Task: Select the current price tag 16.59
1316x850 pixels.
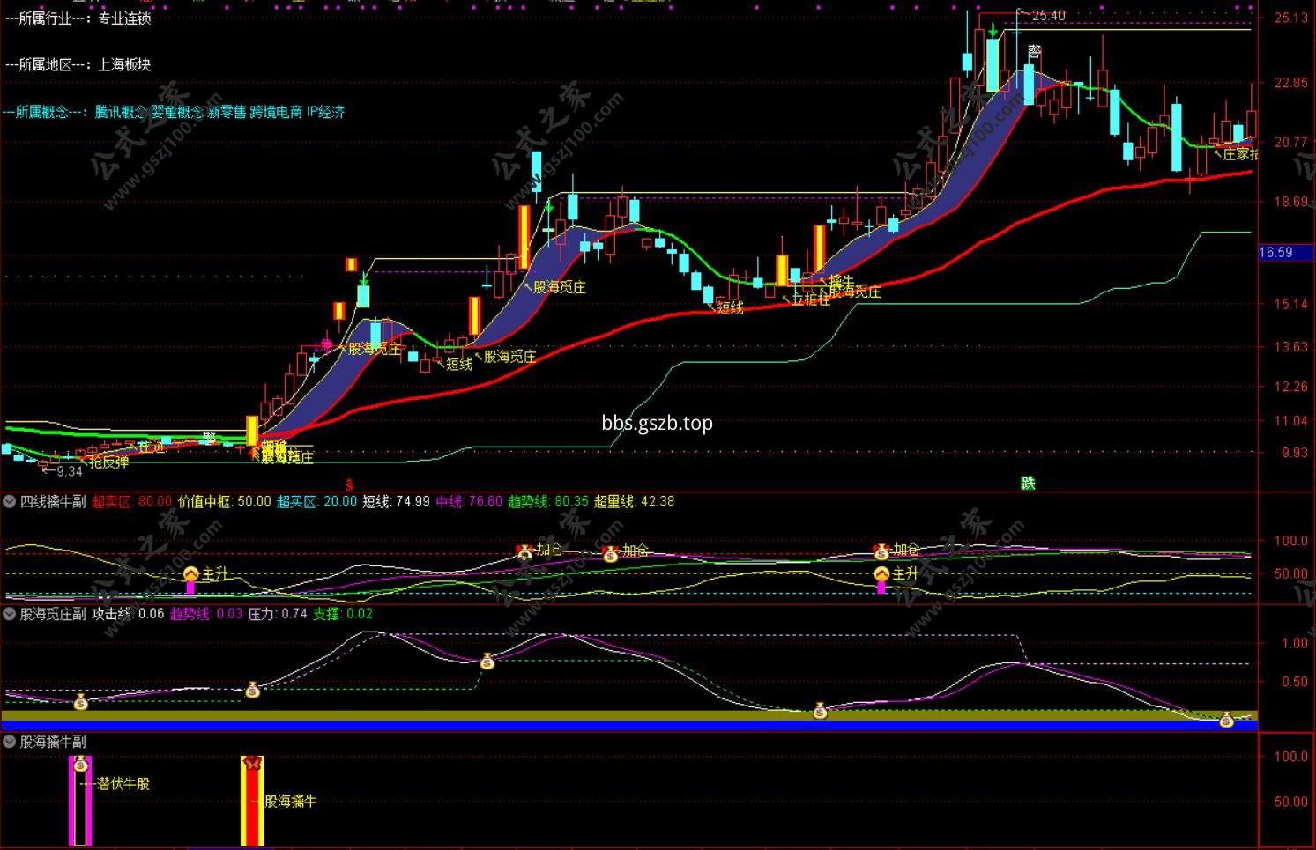Action: [1285, 253]
